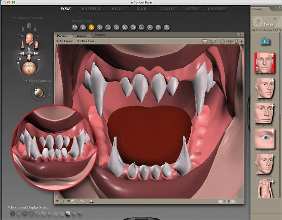
Task: Select the Twist editing tool
Action: click(84, 28)
